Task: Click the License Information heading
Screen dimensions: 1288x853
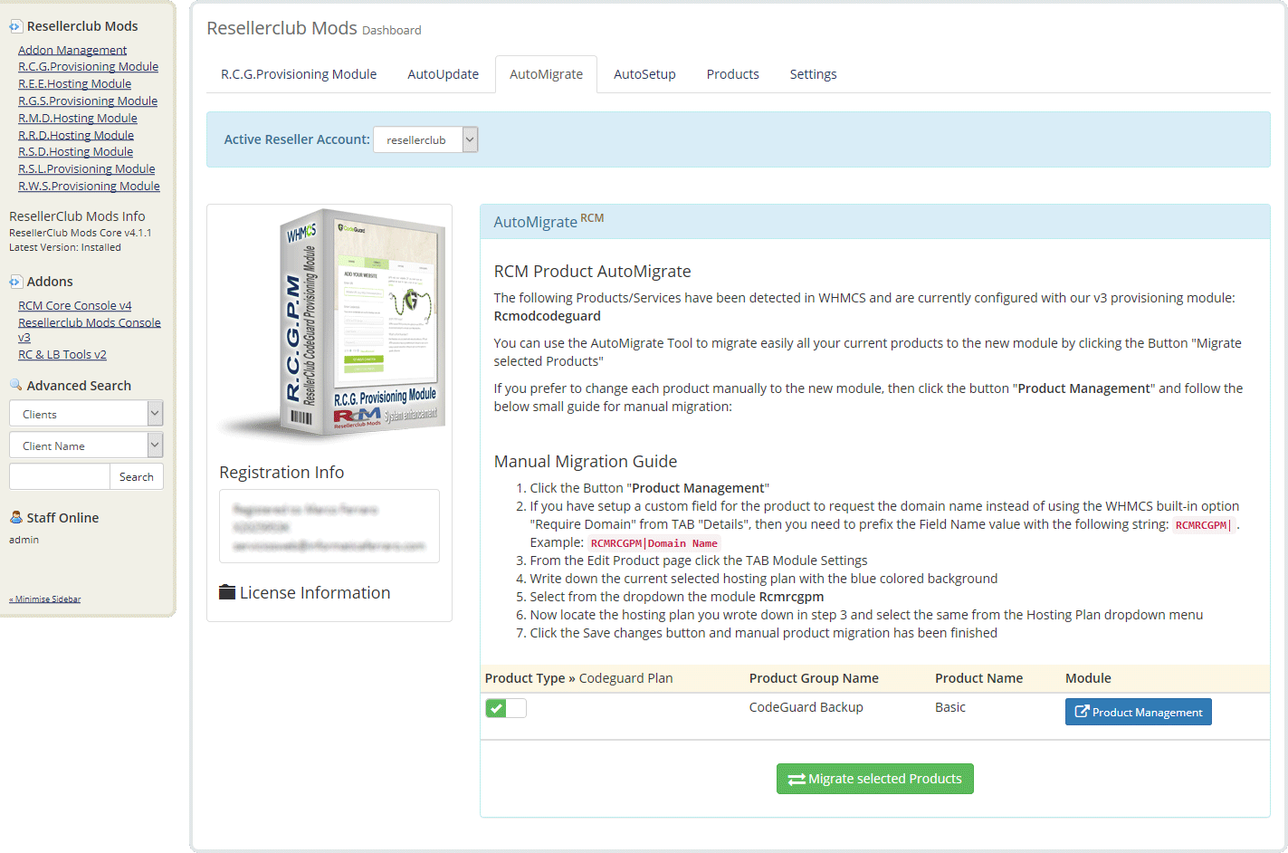Action: click(x=315, y=592)
